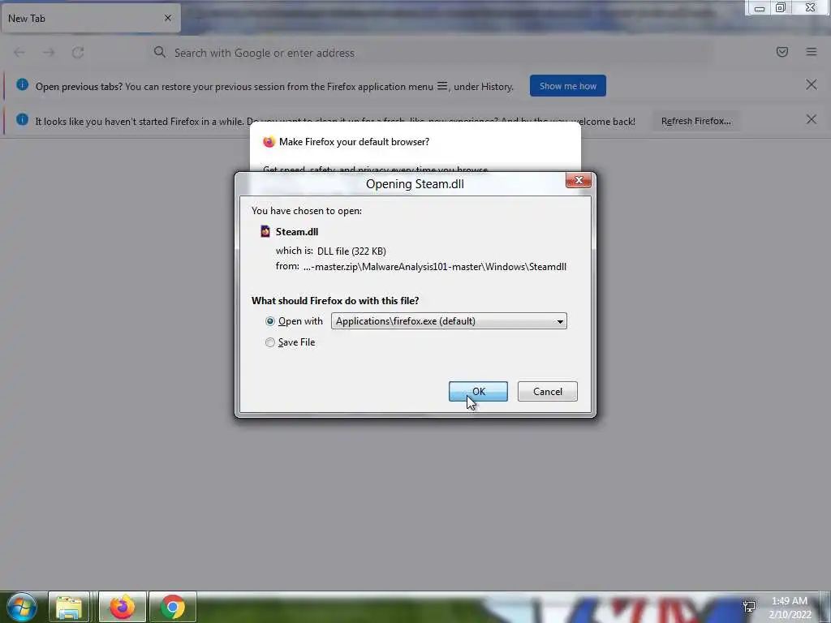Click the Firefox logo in default browser prompt
Screen dimensions: 831x623
[269, 142]
